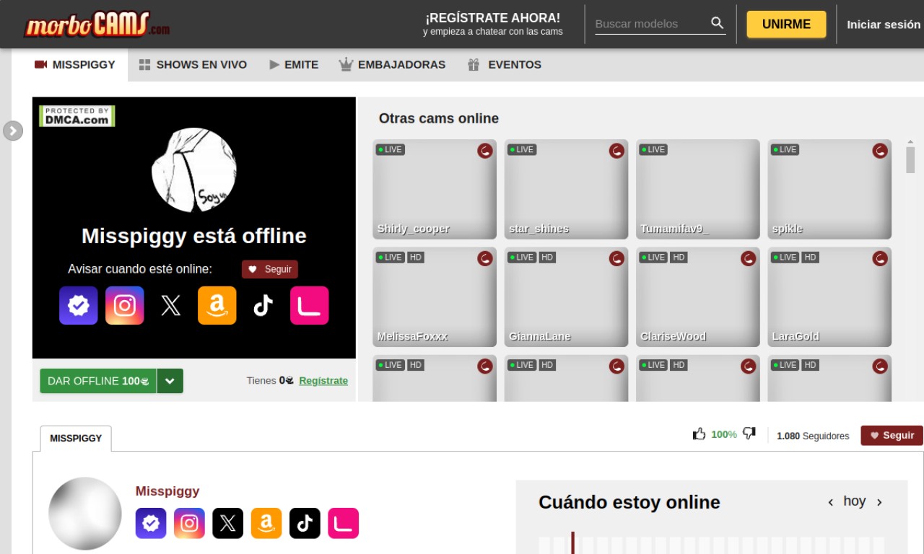Click red badge icon on GiannaLane card
This screenshot has height=554, width=924.
coord(616,258)
